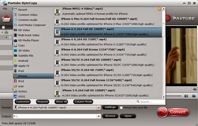Choose HD Video category label
Screen dimensions: 198x126
pyautogui.click(x=24, y=30)
